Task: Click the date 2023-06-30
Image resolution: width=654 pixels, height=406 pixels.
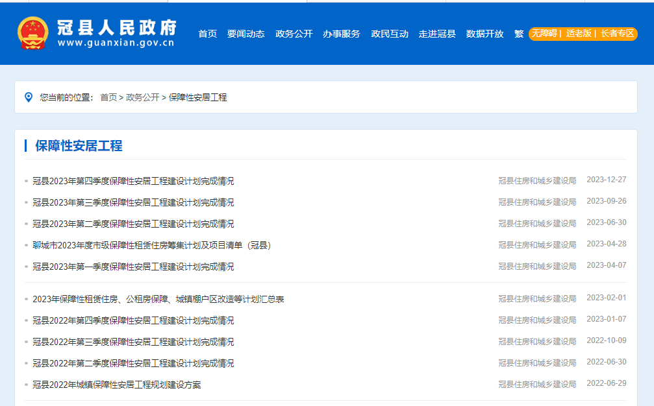Action: (607, 222)
